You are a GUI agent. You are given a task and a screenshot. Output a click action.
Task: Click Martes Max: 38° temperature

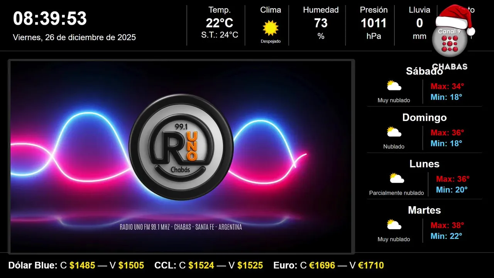point(447,225)
